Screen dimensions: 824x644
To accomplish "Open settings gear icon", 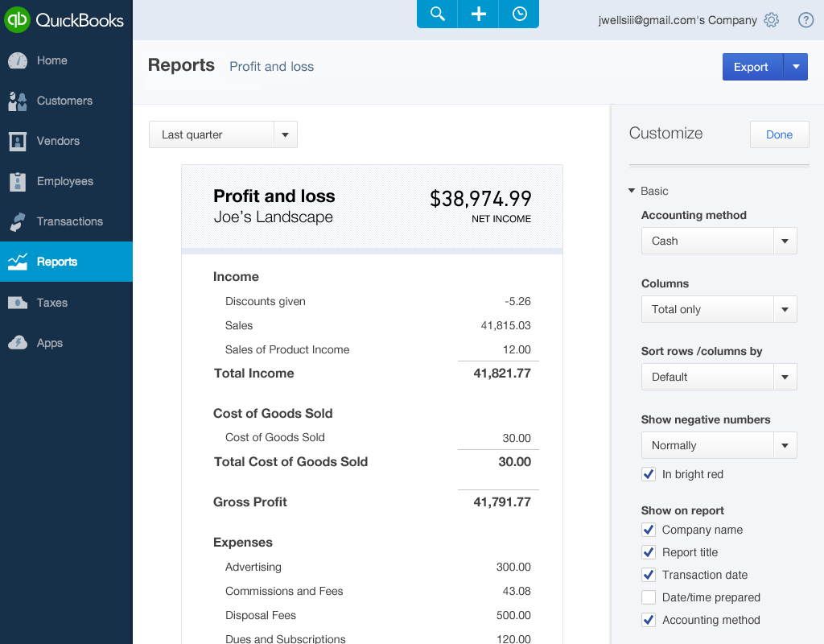I will click(771, 20).
